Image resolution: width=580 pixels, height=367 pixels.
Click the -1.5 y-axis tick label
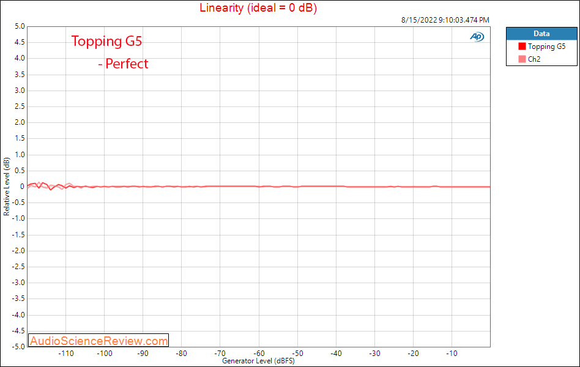click(18, 234)
